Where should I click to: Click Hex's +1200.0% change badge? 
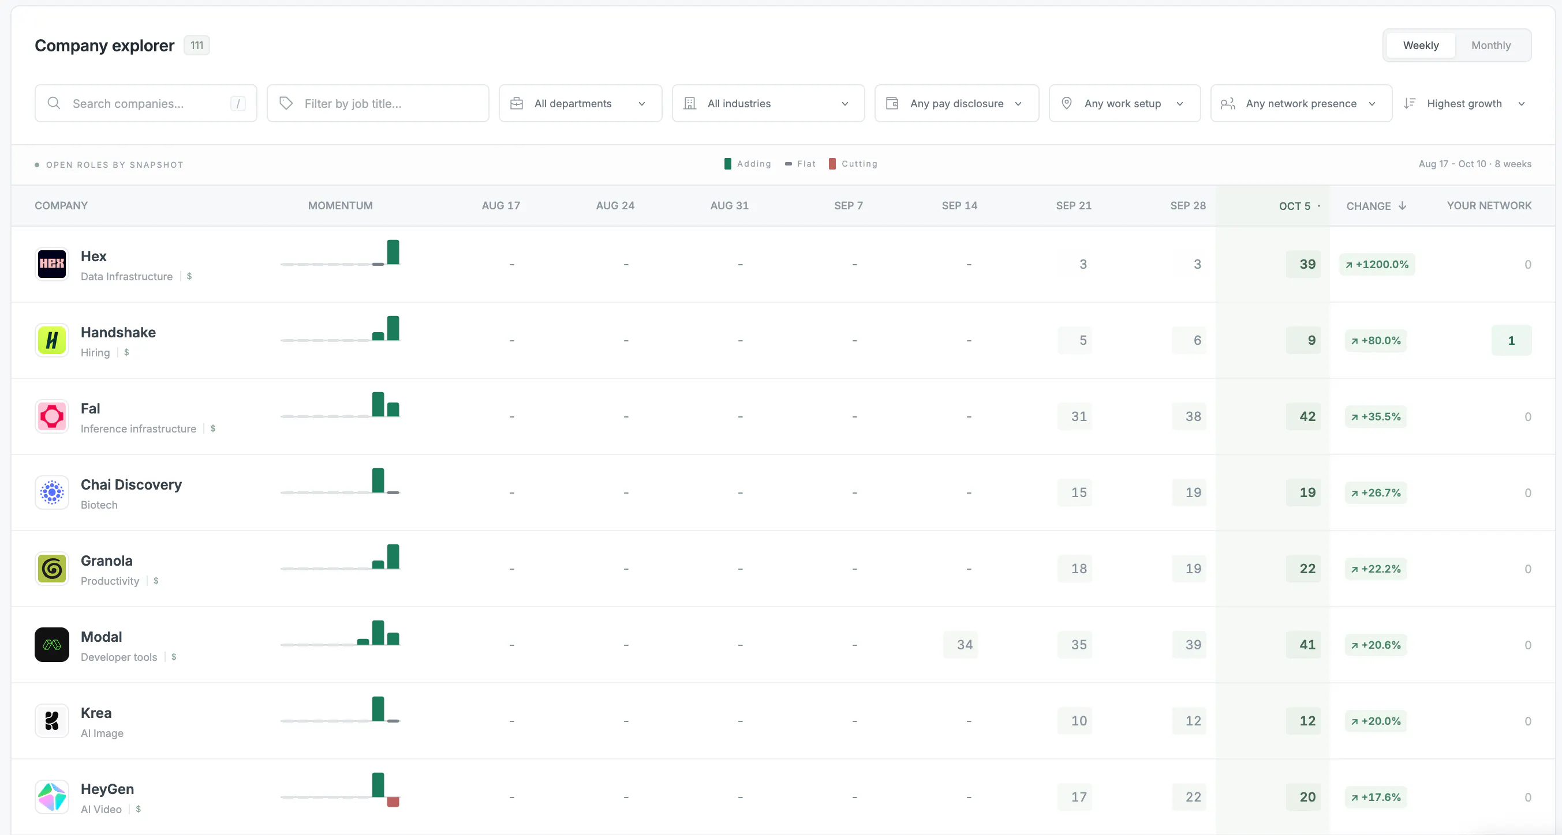click(1377, 264)
